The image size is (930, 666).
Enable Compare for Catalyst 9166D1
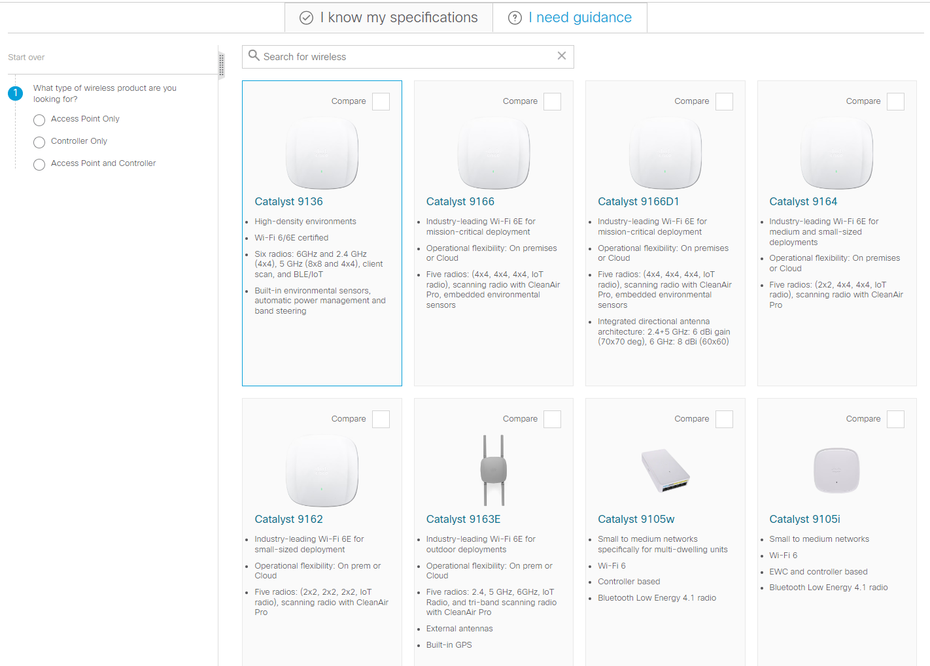coord(724,101)
